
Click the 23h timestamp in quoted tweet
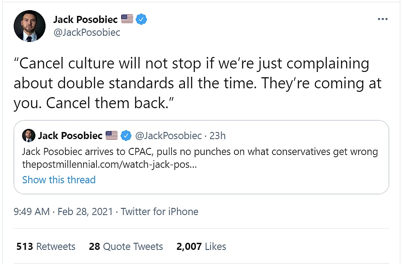click(x=218, y=136)
